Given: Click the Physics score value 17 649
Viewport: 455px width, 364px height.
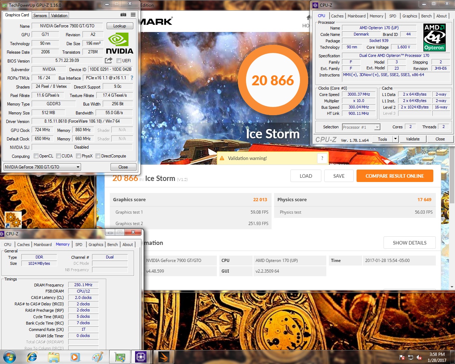Looking at the screenshot, I should (424, 200).
